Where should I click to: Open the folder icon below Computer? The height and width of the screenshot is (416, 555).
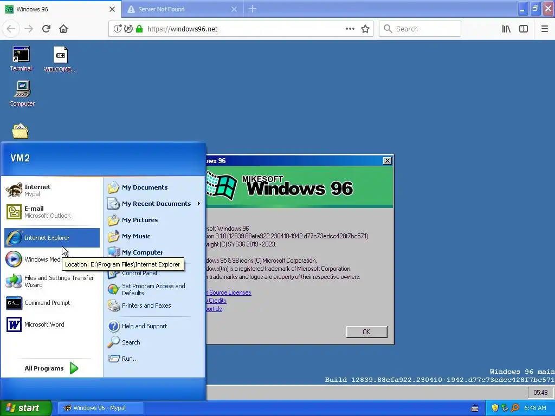(x=20, y=131)
